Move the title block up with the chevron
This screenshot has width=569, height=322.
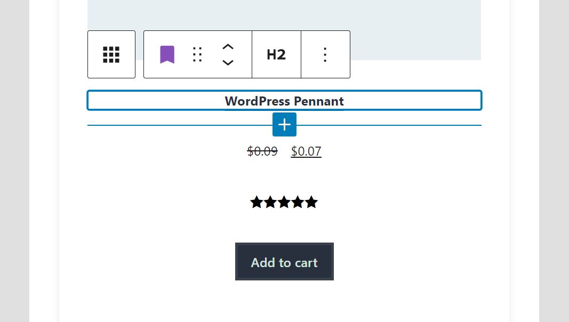pyautogui.click(x=228, y=46)
